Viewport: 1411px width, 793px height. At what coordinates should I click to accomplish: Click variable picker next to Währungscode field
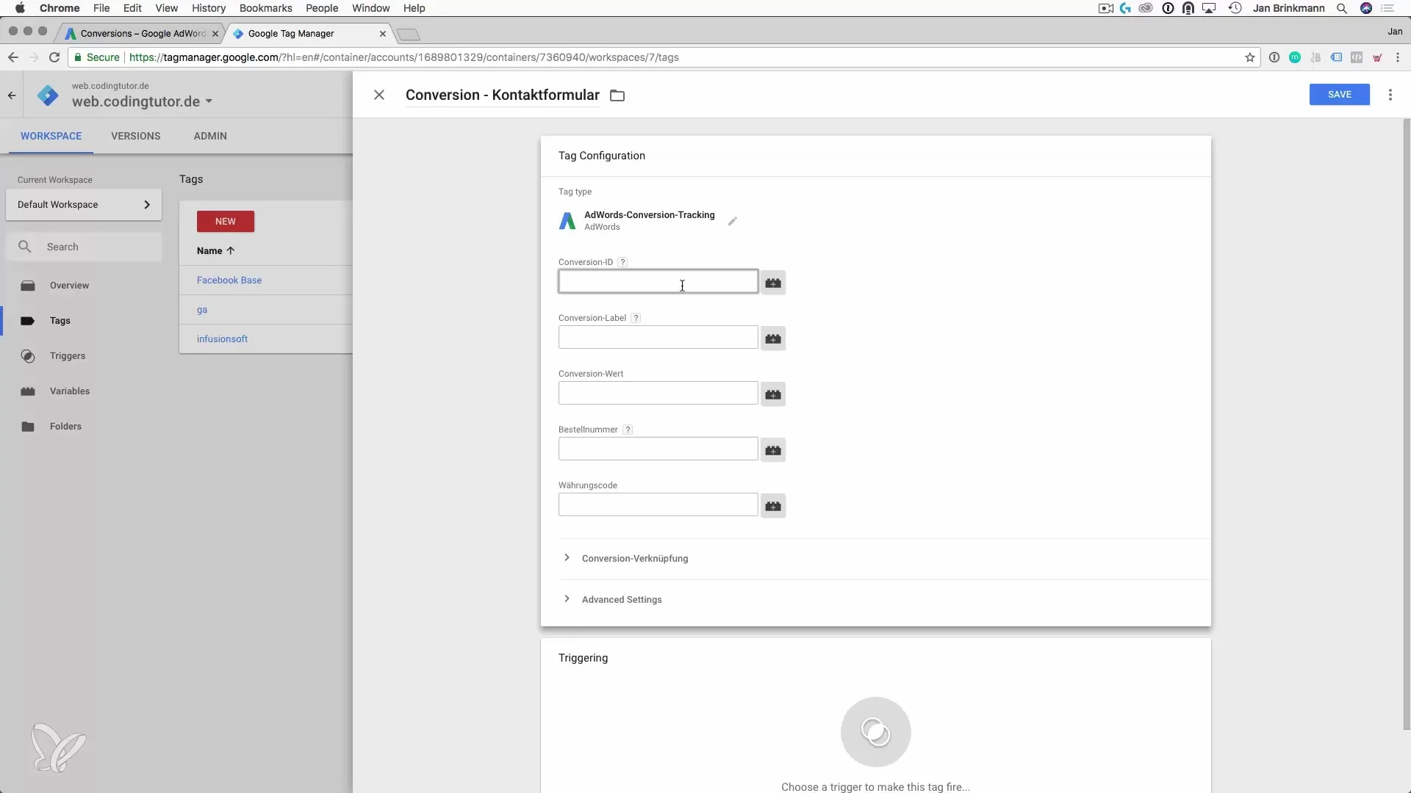click(773, 506)
